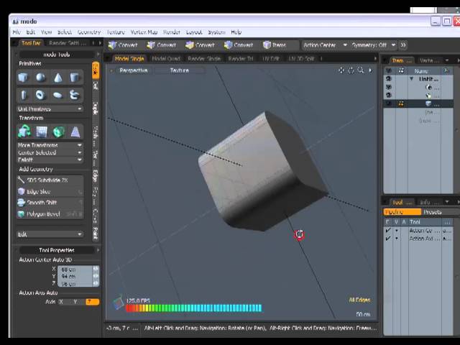Open the Action Center dropdown
Image resolution: width=460 pixels, height=345 pixels.
point(325,45)
